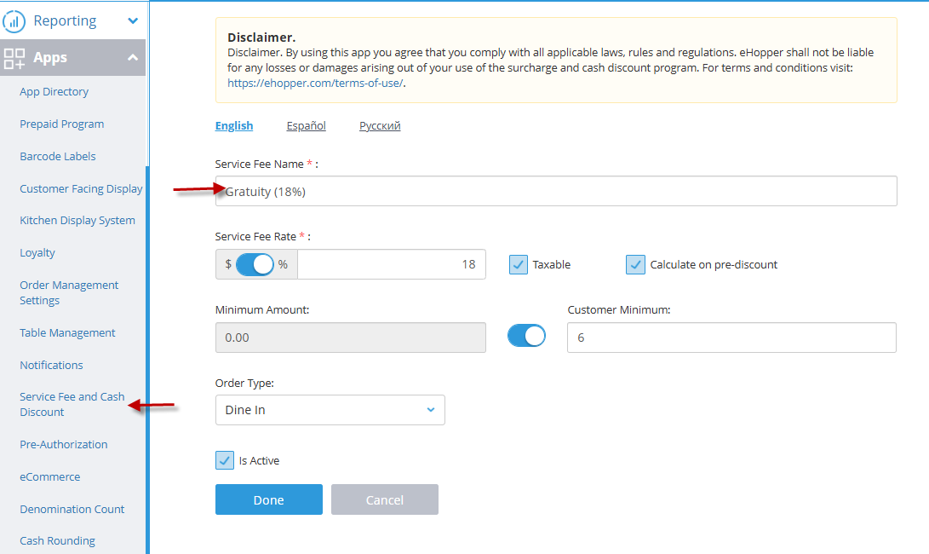Click the Done button

268,499
